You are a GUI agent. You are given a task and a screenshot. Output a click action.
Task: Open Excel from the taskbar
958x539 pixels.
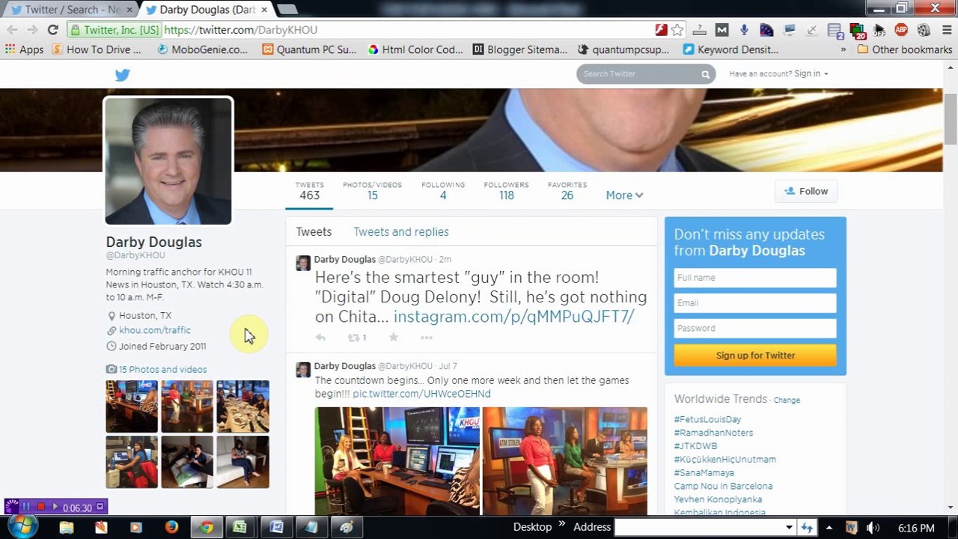[240, 527]
